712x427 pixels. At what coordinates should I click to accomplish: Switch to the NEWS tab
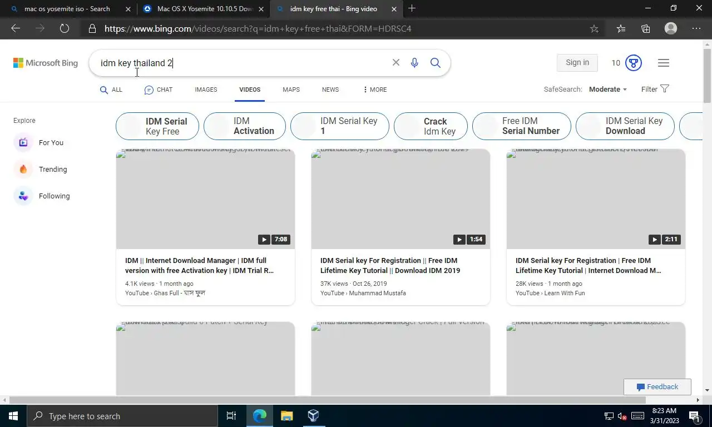[x=330, y=90]
